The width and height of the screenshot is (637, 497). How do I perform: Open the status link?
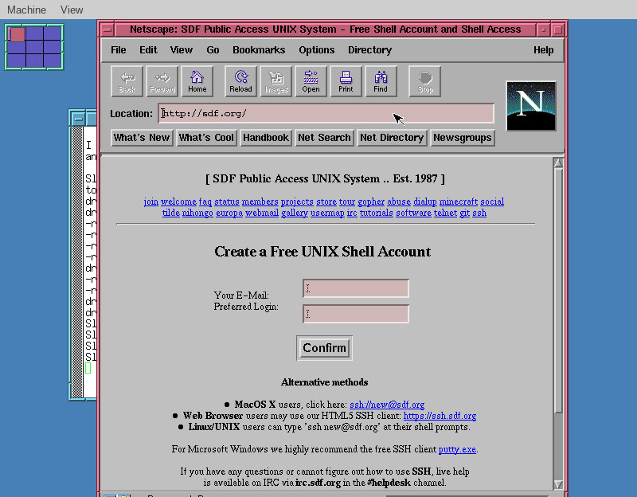pos(227,202)
